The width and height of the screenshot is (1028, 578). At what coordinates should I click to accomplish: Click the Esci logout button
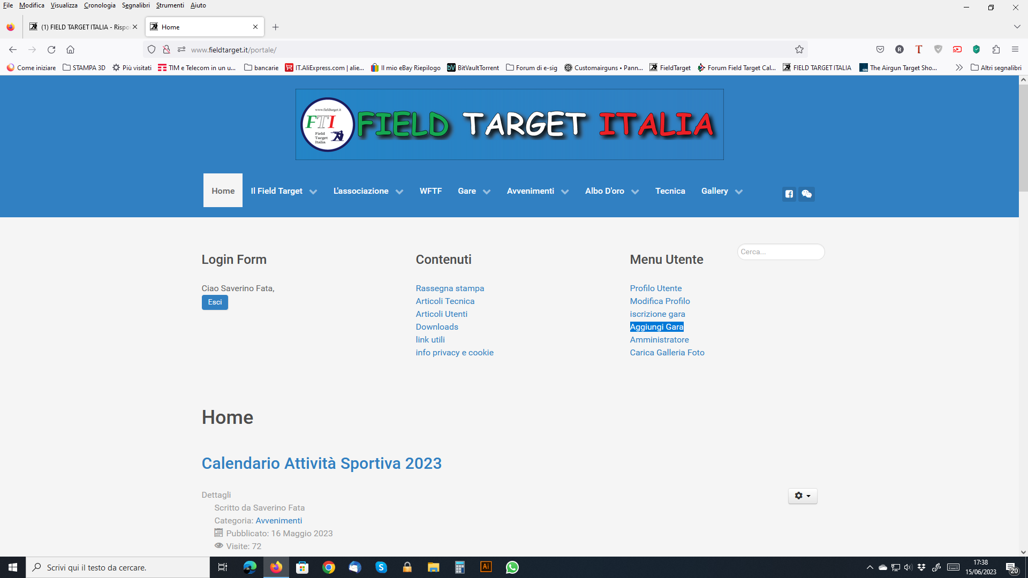click(215, 302)
